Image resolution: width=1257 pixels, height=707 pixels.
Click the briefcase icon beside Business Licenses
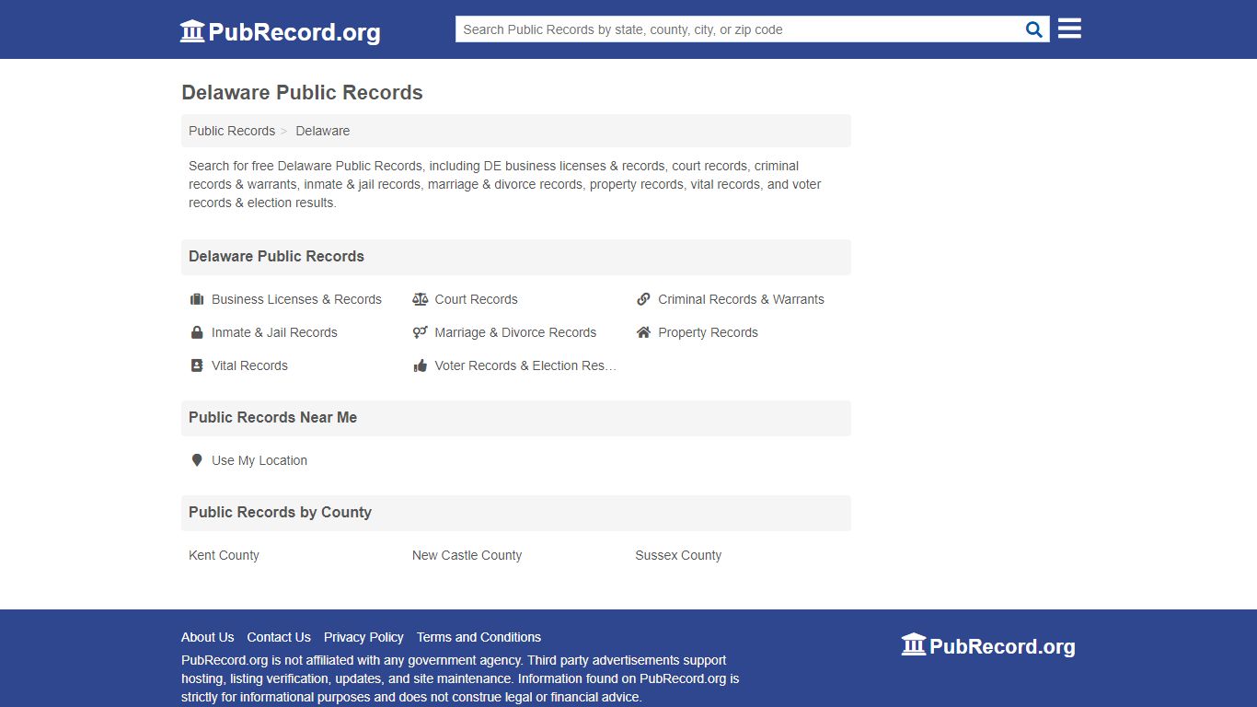click(x=197, y=299)
